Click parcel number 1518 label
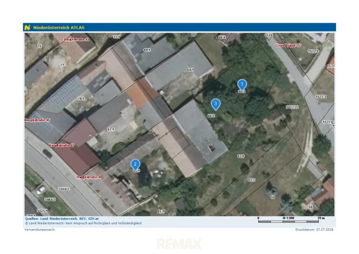The image size is (359, 254). tap(269, 35)
